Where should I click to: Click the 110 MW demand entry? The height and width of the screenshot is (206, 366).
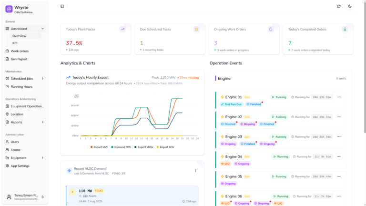132,196
